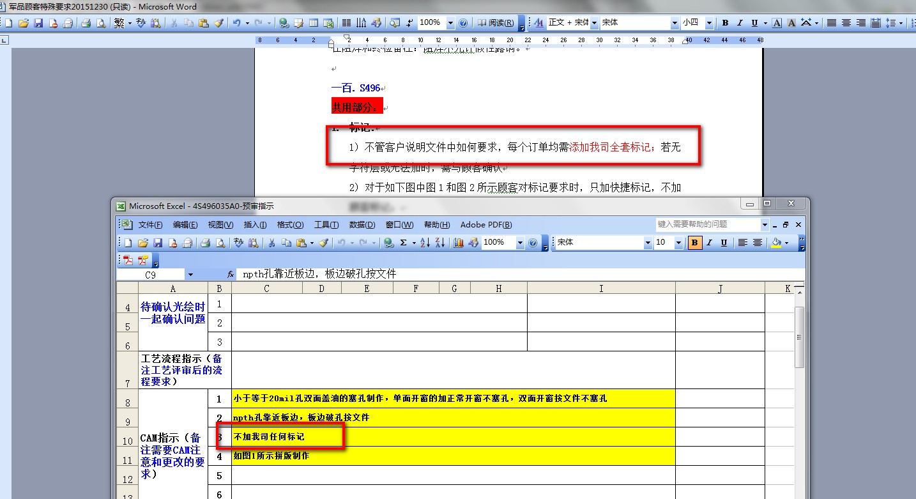Click the Cut scissors icon in Excel toolbar
Screen dimensions: 916x499
[x=271, y=243]
